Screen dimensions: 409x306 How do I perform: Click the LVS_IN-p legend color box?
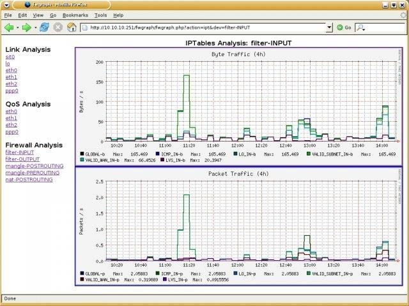tap(165, 279)
